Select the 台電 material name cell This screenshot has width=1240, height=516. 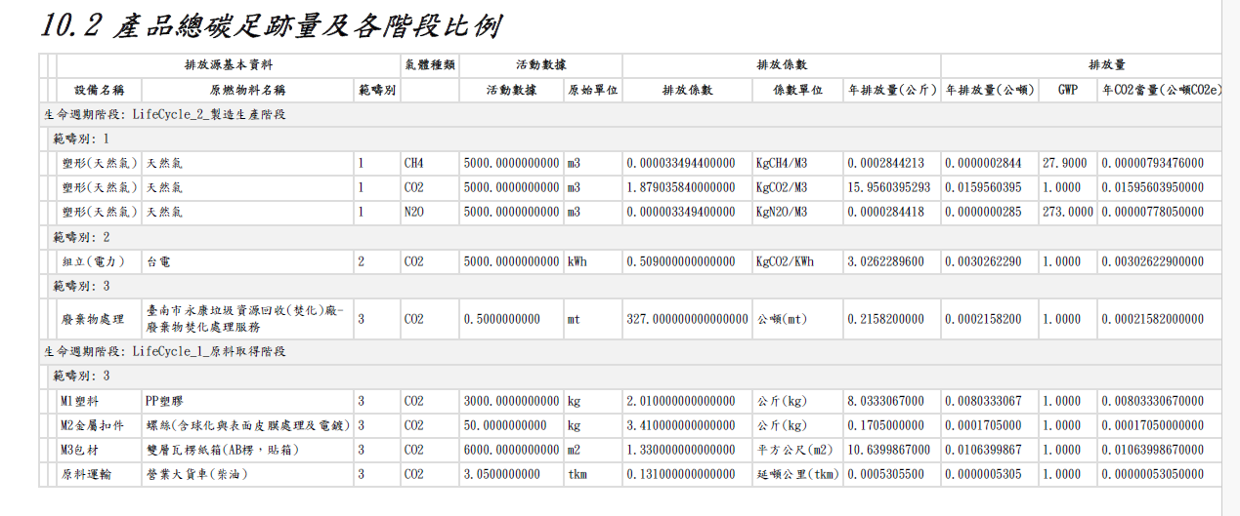247,261
